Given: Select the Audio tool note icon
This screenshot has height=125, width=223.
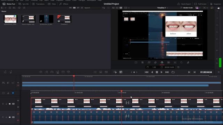Looking at the screenshot, I should pyautogui.click(x=188, y=62).
